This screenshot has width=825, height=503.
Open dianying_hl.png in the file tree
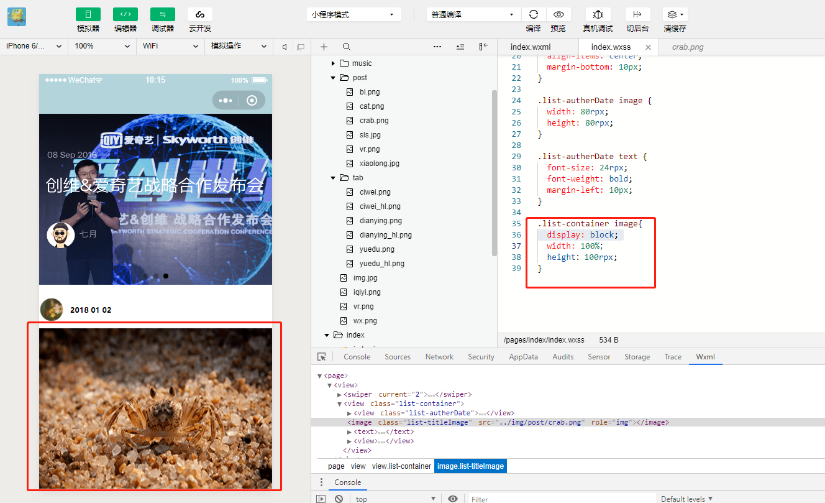385,235
